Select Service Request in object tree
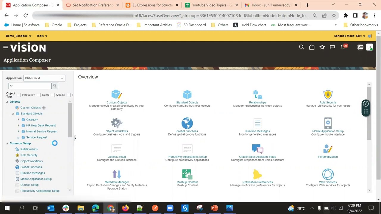 36,137
